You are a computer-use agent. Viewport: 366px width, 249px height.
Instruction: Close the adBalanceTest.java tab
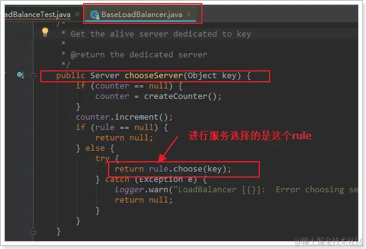coord(77,15)
